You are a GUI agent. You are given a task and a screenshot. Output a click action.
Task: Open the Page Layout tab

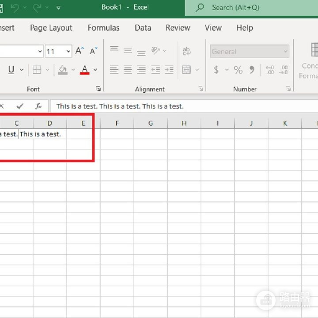[x=51, y=28]
